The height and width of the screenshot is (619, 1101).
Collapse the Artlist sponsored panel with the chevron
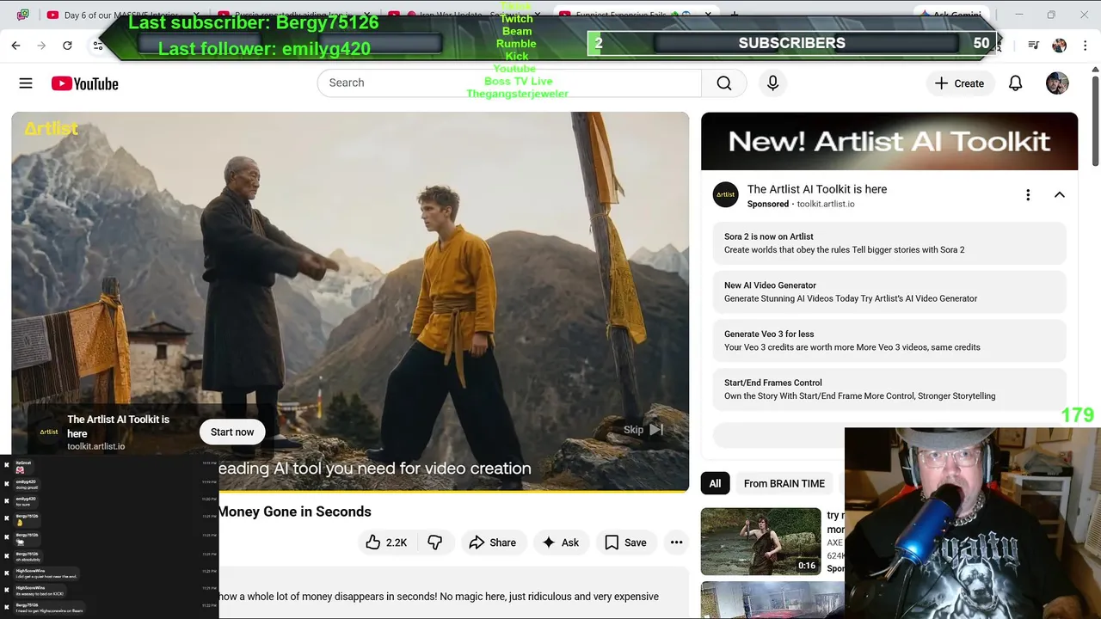click(x=1060, y=195)
